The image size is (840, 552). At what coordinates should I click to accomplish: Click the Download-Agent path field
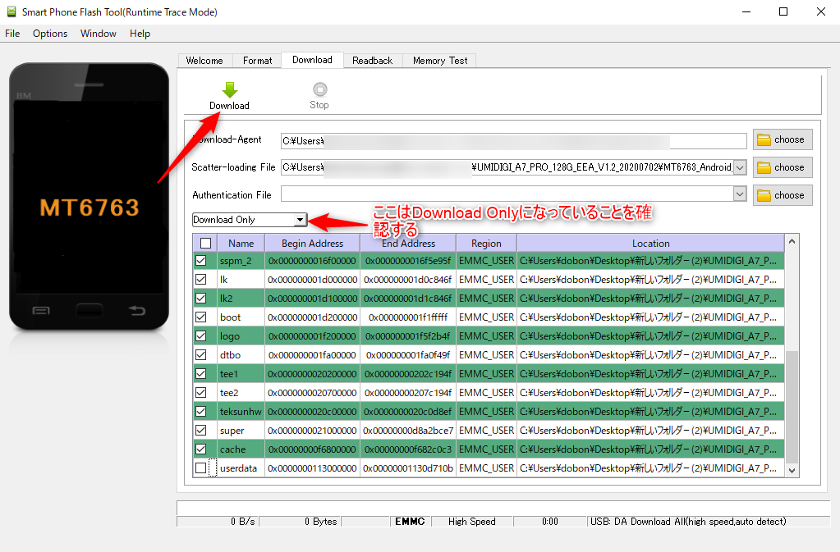pyautogui.click(x=514, y=141)
